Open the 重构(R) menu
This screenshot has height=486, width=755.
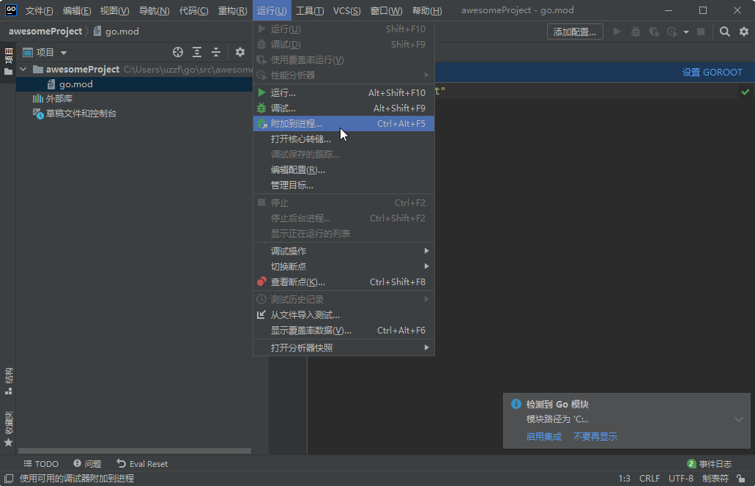(x=233, y=10)
